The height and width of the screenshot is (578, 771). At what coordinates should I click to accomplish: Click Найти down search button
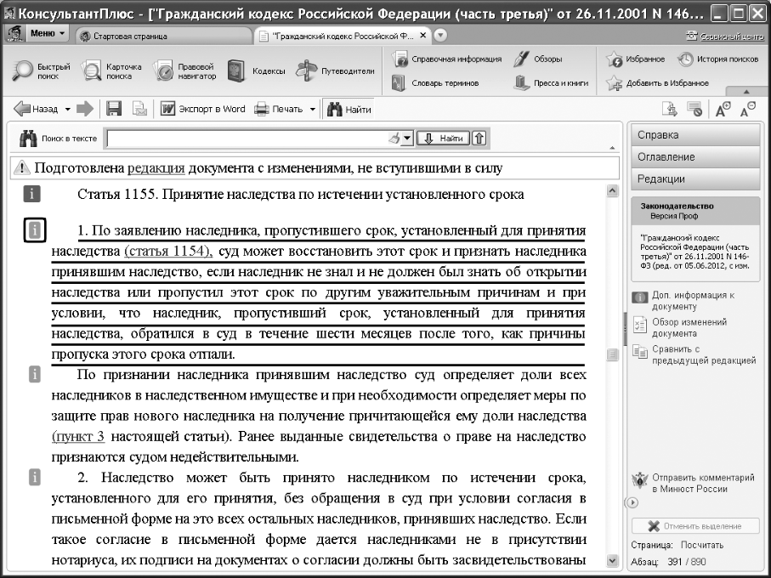pyautogui.click(x=443, y=139)
